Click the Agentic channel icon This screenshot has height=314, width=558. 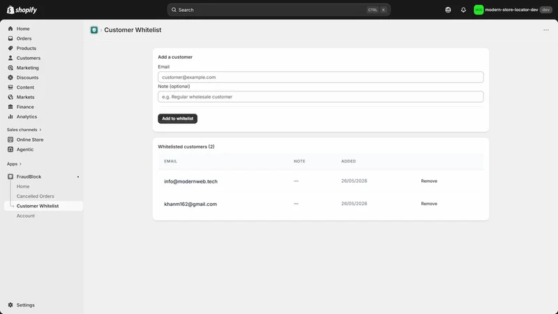click(10, 149)
